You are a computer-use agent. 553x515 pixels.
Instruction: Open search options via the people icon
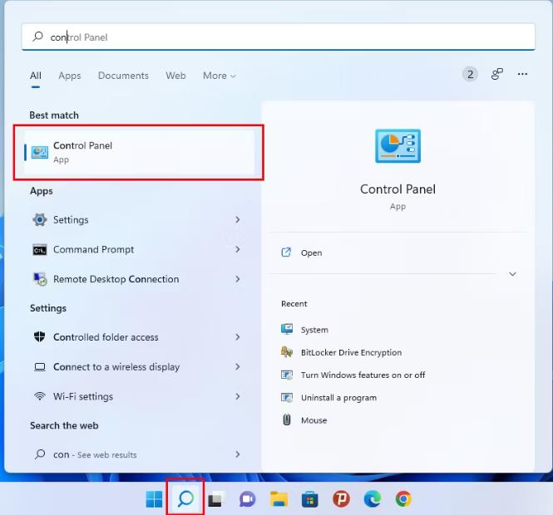pyautogui.click(x=497, y=74)
